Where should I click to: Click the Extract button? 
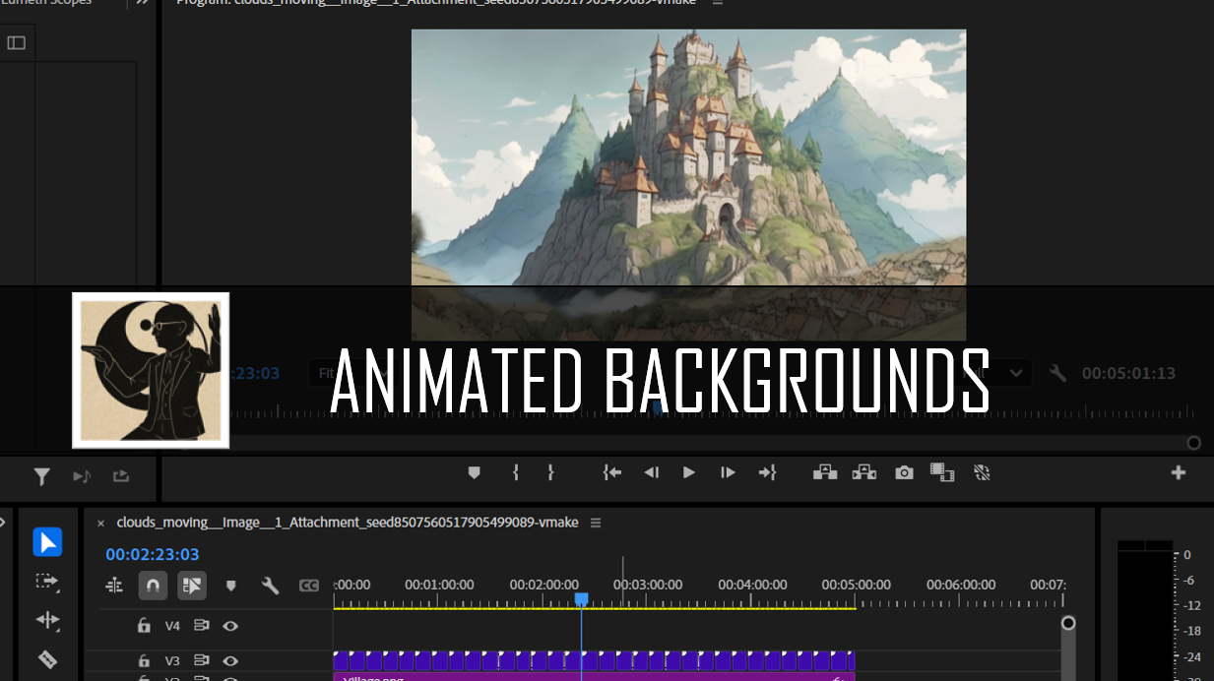864,472
